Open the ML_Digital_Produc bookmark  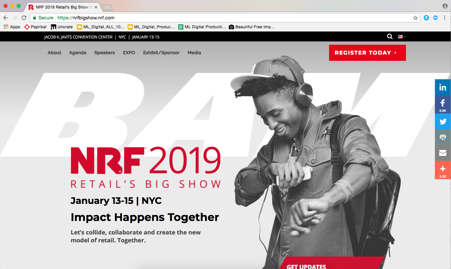click(x=151, y=27)
